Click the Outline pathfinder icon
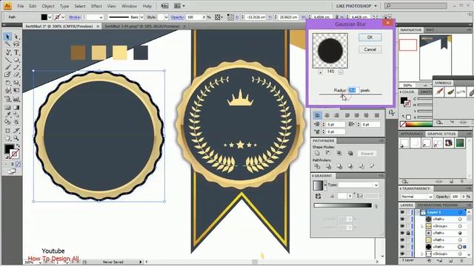 361,166
